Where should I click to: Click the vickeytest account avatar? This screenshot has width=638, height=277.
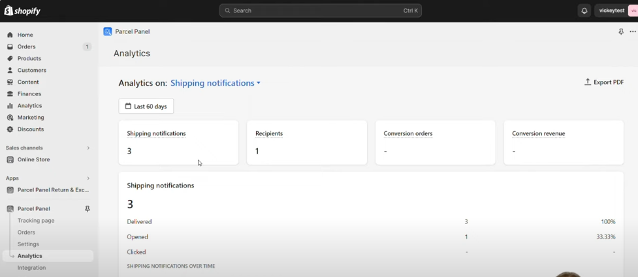tap(633, 10)
